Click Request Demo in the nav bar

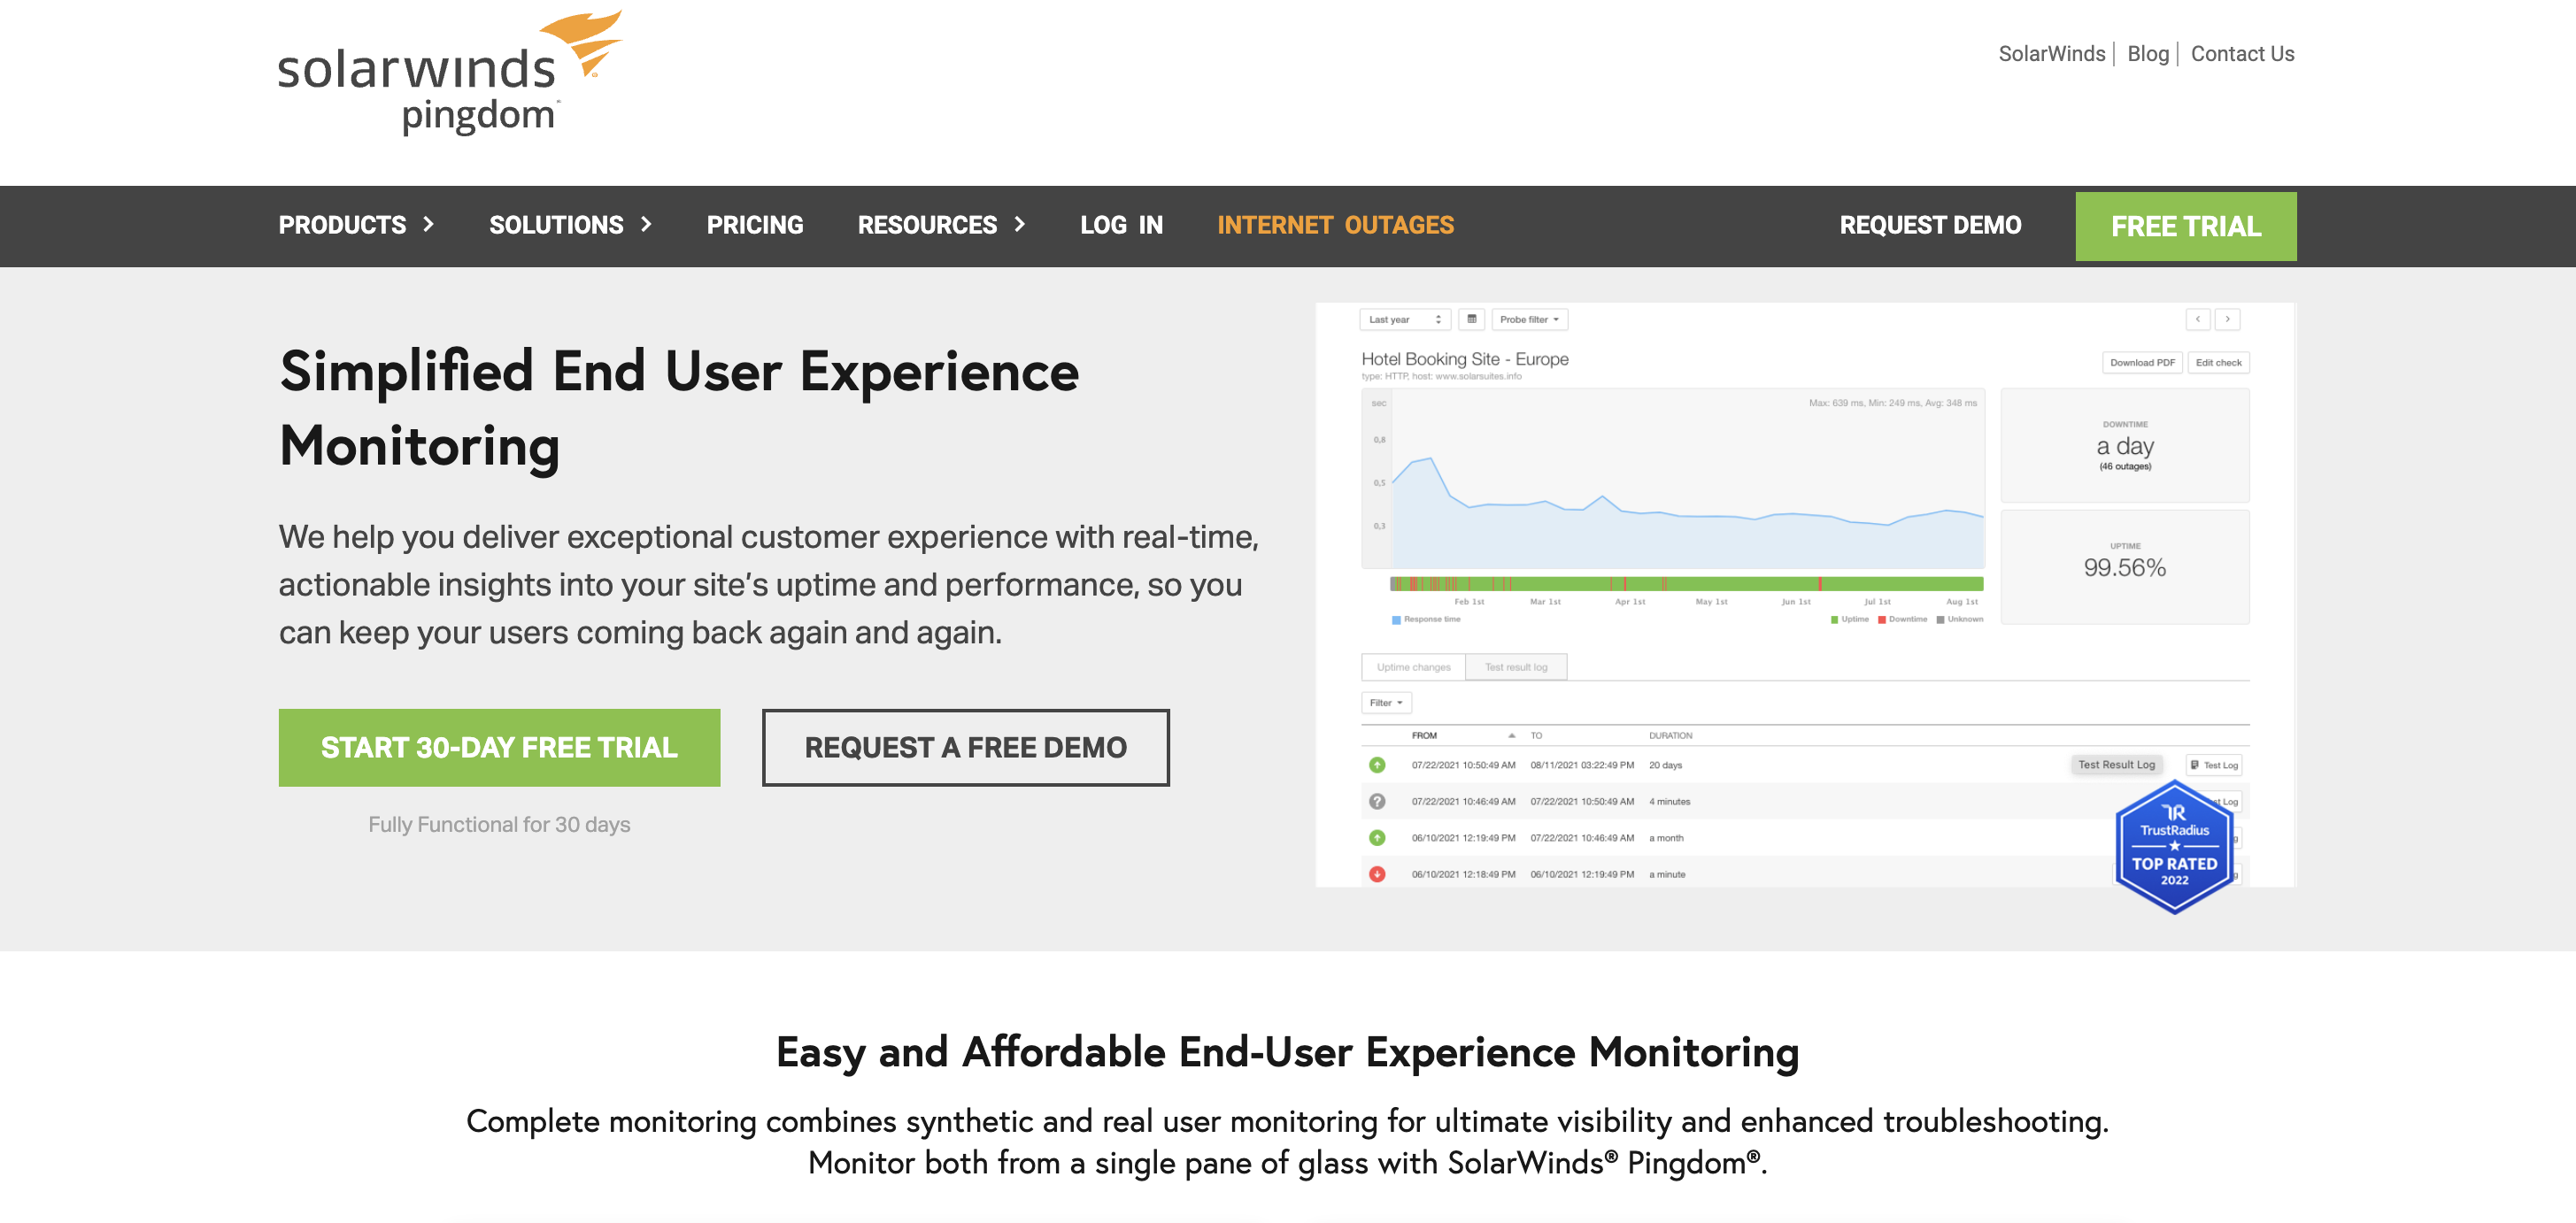pyautogui.click(x=1930, y=225)
